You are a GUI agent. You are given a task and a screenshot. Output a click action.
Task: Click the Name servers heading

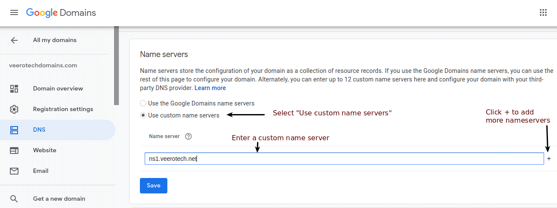pyautogui.click(x=164, y=54)
